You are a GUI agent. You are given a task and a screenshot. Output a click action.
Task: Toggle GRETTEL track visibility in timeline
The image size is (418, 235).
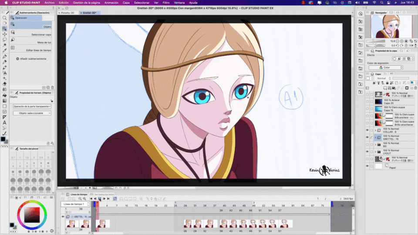click(63, 217)
